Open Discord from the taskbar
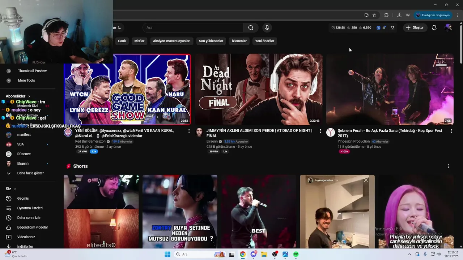Screen dimensions: 463x260 [253, 254]
